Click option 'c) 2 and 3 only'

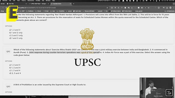pos(16,35)
